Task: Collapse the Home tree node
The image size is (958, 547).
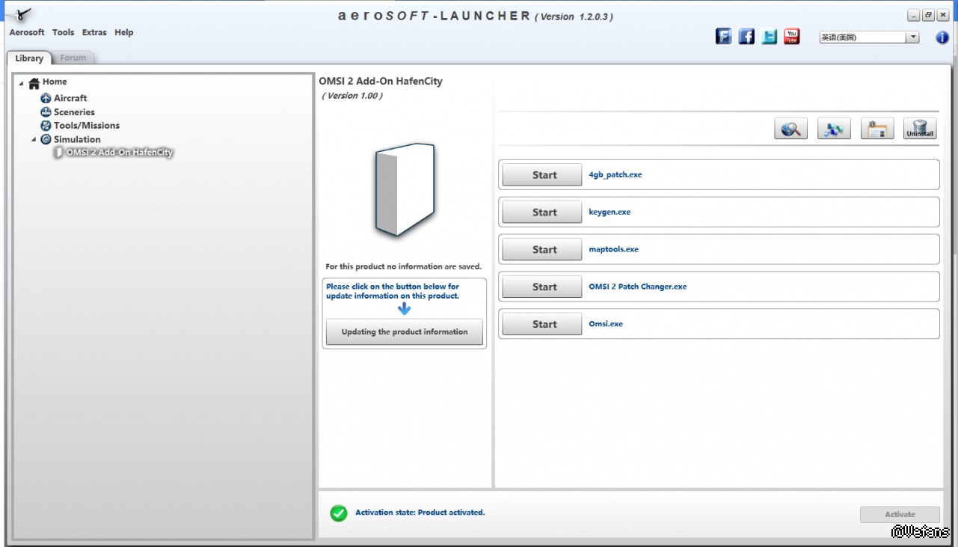Action: click(x=21, y=83)
